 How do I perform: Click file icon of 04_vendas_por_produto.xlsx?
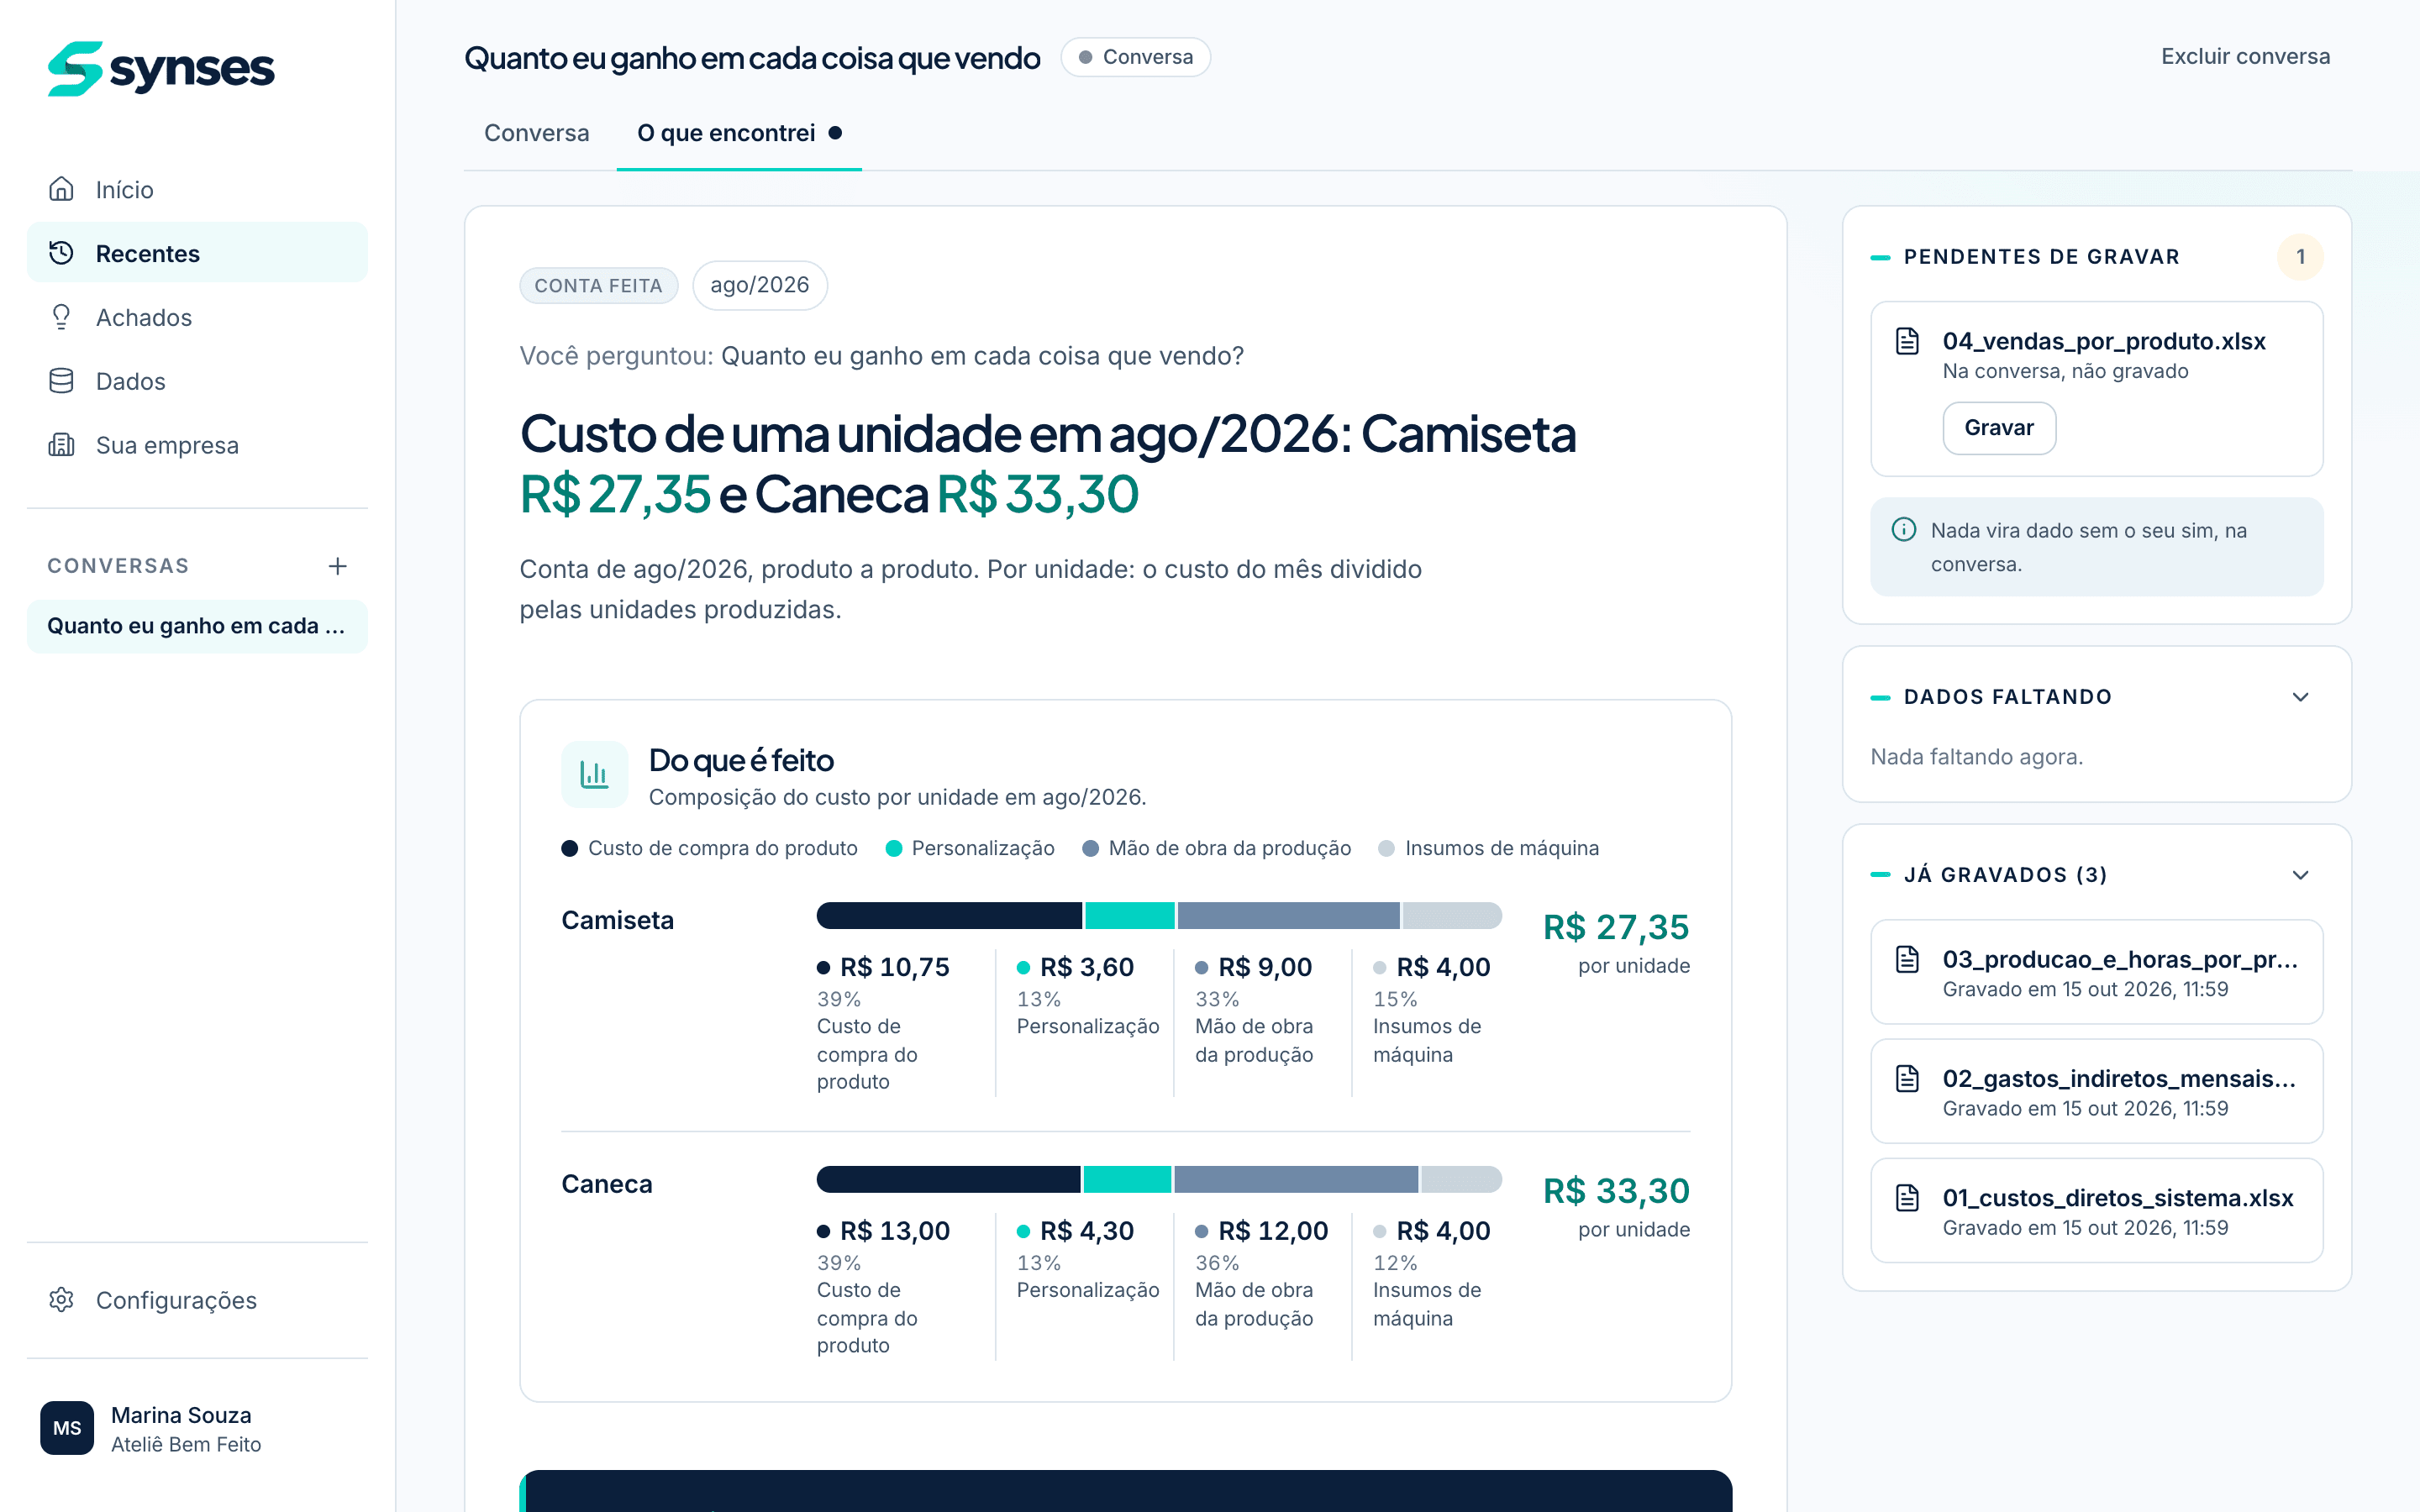pyautogui.click(x=1907, y=341)
